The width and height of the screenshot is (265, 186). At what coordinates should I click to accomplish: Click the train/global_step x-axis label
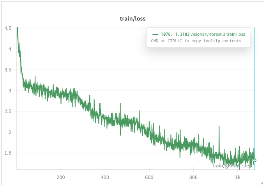click(232, 166)
